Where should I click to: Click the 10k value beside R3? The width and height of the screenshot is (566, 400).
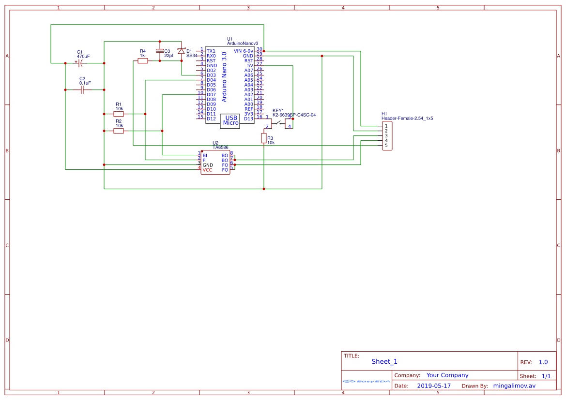click(271, 143)
